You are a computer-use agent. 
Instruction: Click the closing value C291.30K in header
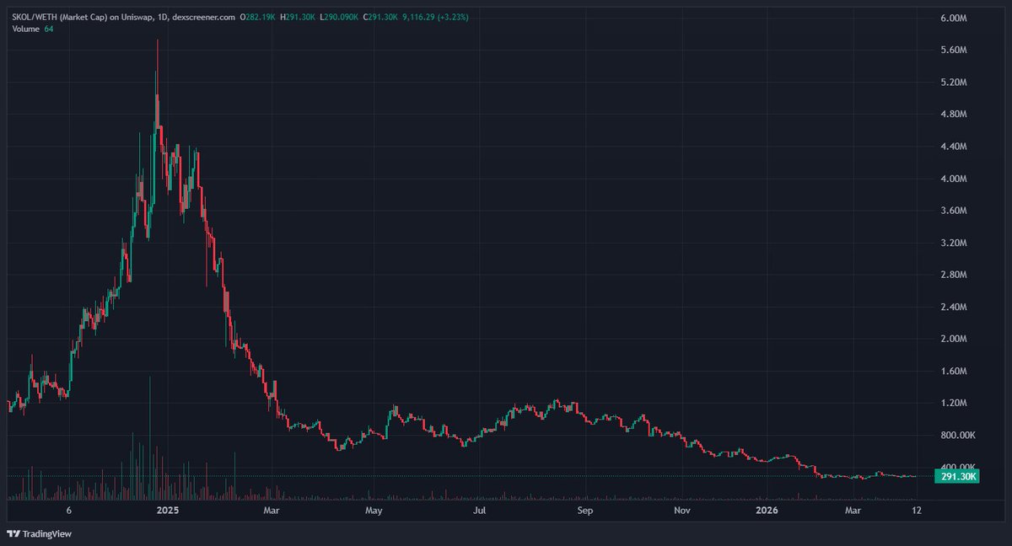click(380, 17)
